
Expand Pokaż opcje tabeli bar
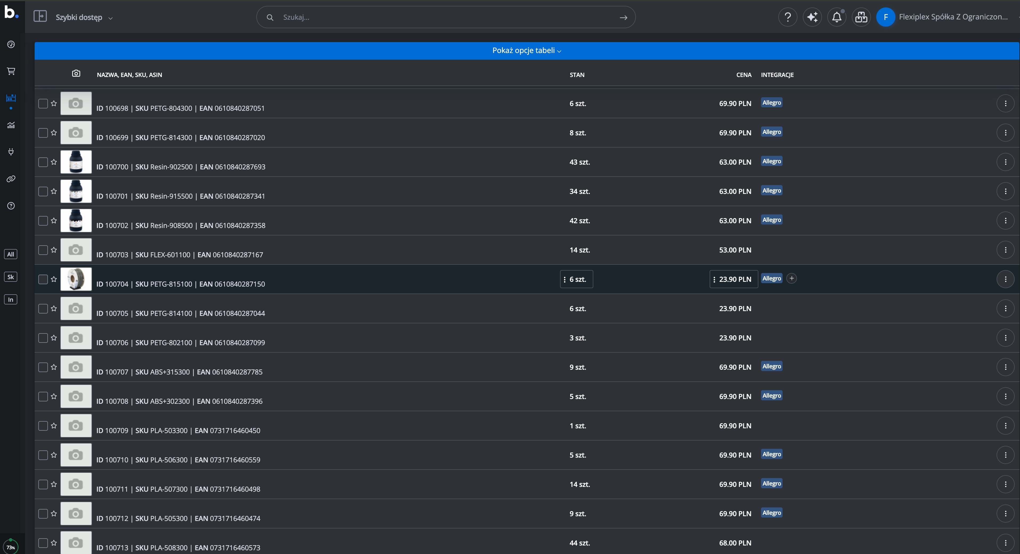coord(527,51)
